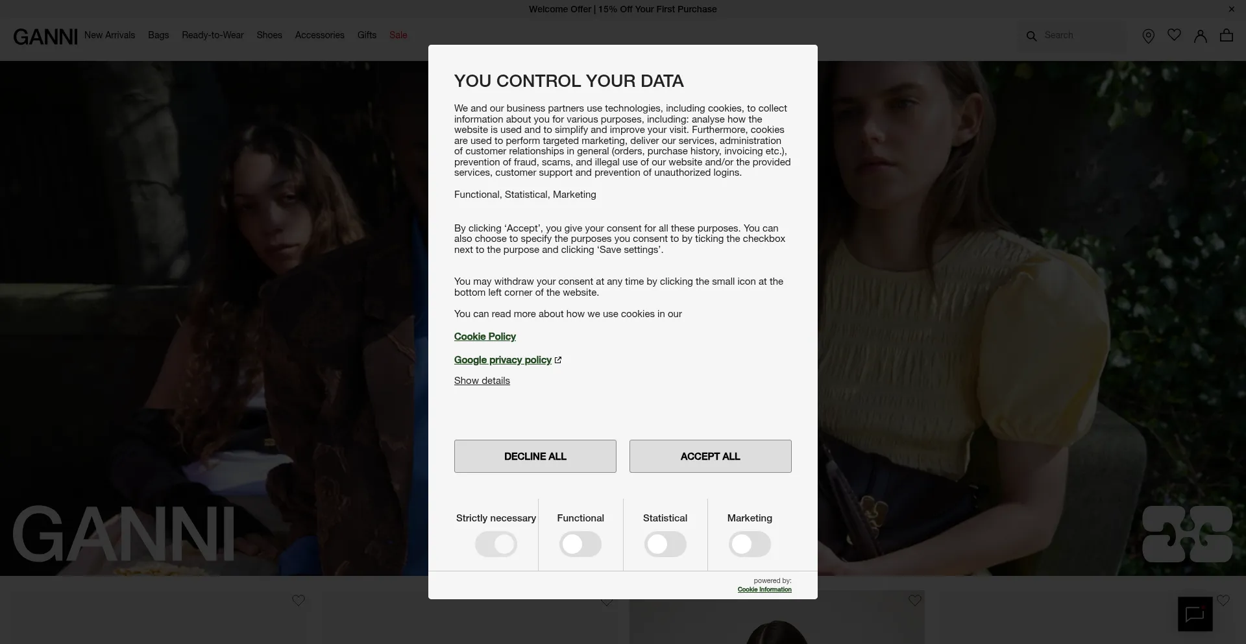Viewport: 1246px width, 644px height.
Task: Open the account profile icon
Action: (x=1200, y=36)
